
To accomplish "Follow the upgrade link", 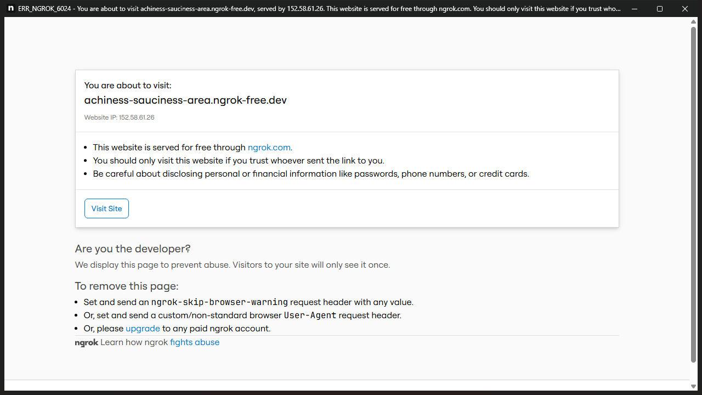I will pos(143,329).
